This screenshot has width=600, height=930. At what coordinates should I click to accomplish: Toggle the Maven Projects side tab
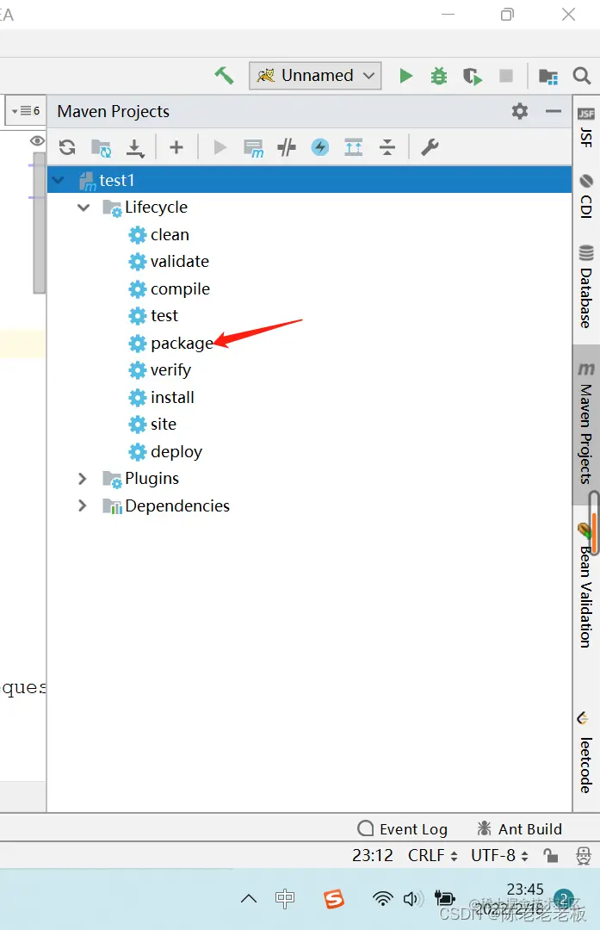point(585,424)
